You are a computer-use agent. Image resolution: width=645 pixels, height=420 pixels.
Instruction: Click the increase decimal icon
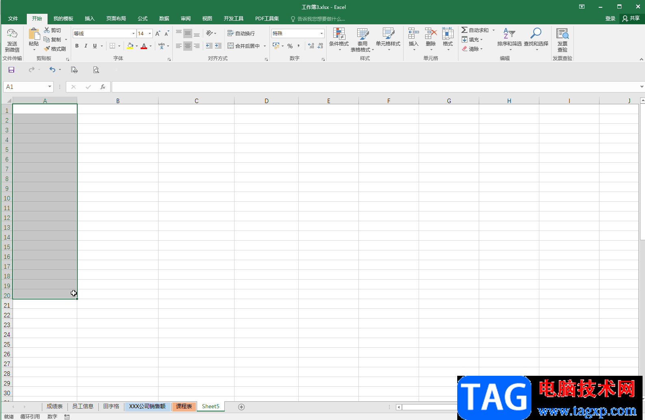[311, 46]
